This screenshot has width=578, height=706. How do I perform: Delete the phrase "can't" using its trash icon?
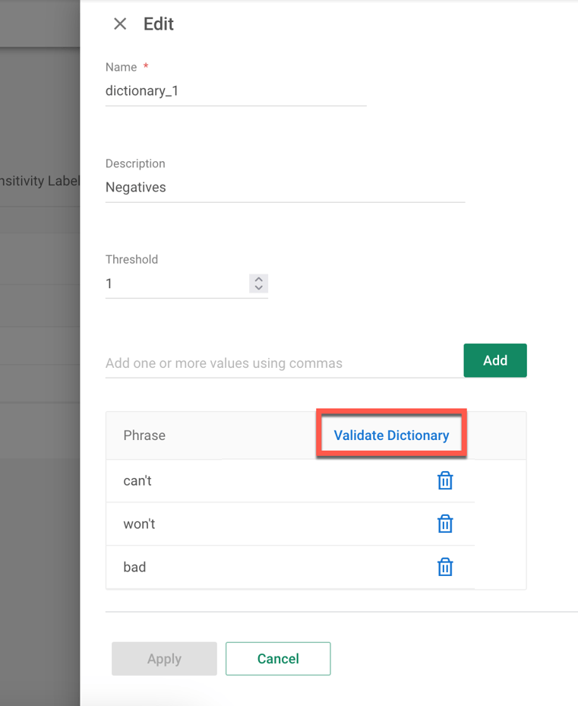click(445, 480)
